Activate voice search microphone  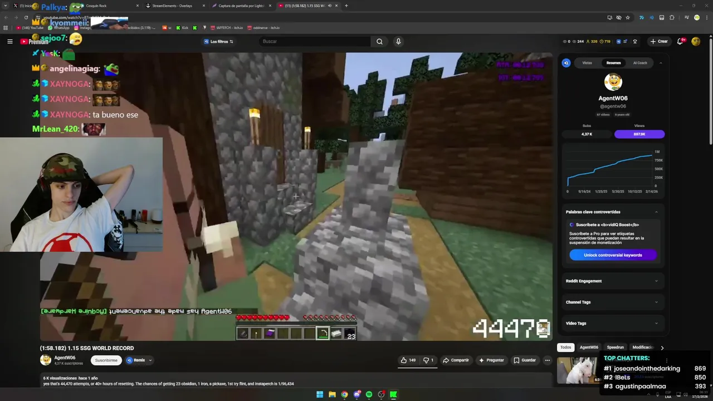398,41
